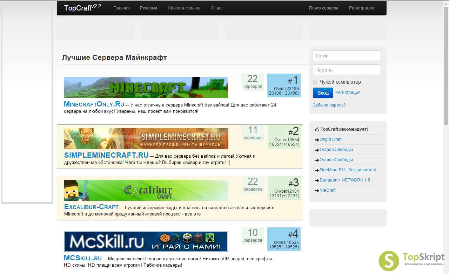Open the MCSkill.RU server title link
Image resolution: width=449 pixels, height=274 pixels.
click(x=83, y=258)
